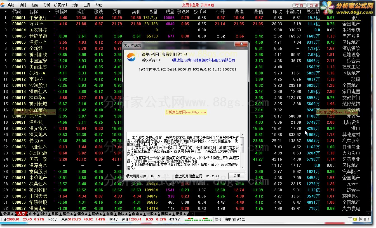376x228 pixels.
Task: Click the 通达信 深圳市财富趋势科技 company link
Action: coord(204,60)
